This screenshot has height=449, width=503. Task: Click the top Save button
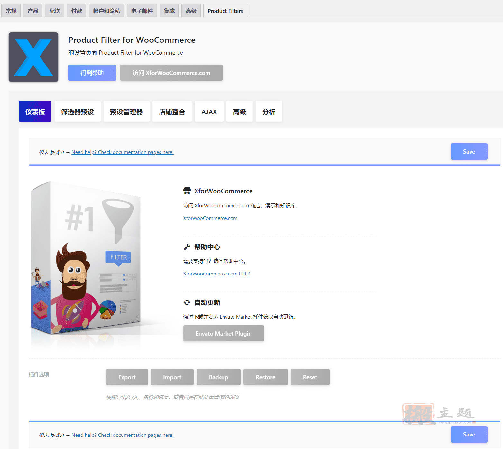[469, 152]
